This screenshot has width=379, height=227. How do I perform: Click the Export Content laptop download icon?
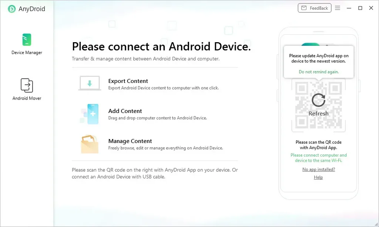90,83
